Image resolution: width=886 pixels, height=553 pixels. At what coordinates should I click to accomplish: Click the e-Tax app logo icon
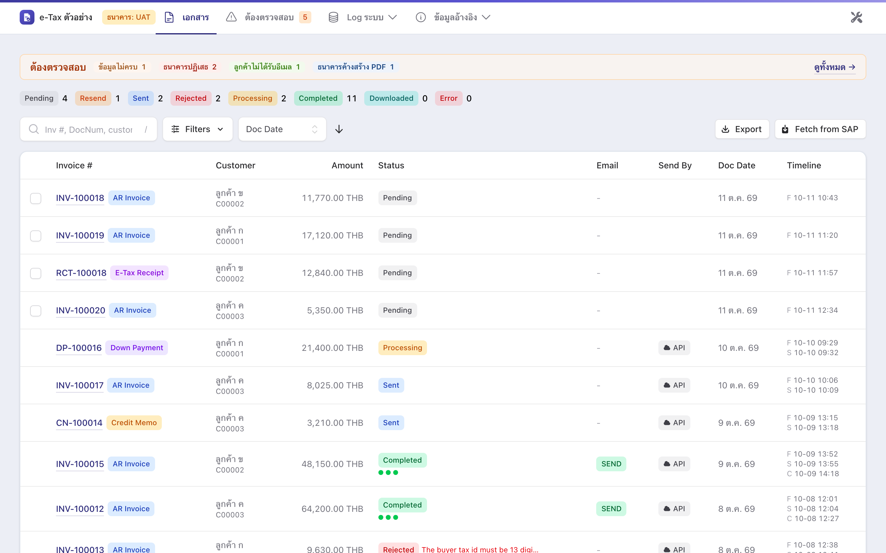[x=27, y=17]
